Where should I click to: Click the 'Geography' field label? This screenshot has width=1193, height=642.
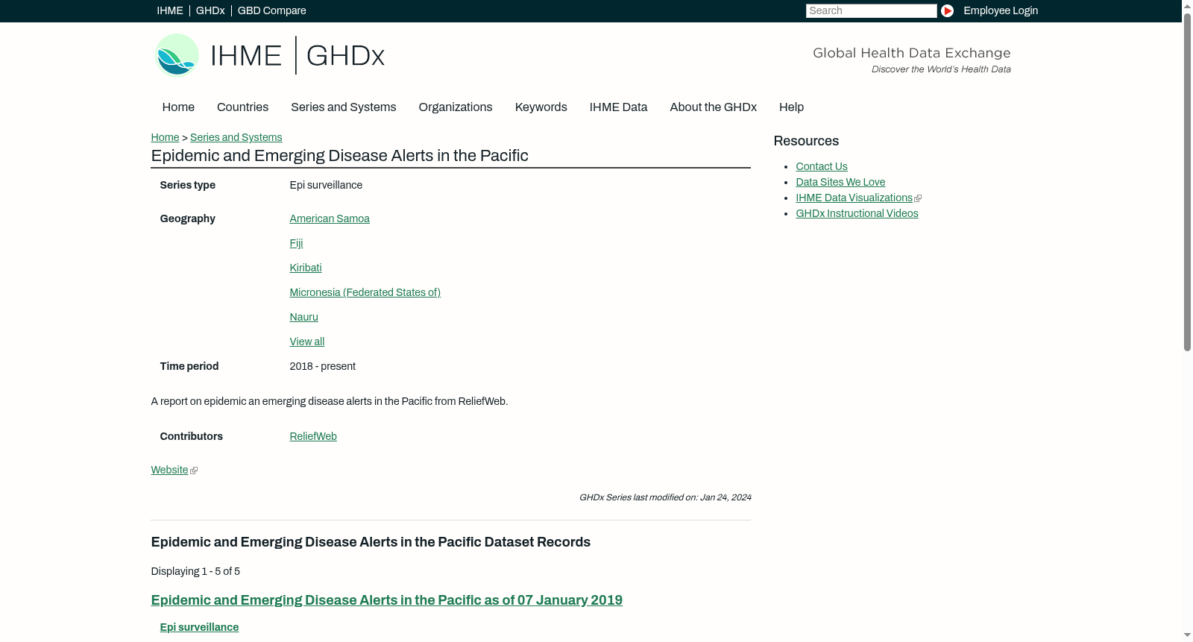click(x=187, y=218)
